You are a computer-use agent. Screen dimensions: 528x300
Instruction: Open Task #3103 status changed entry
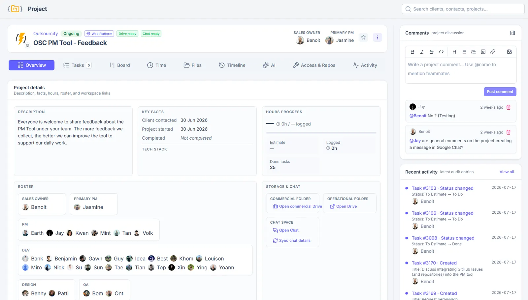(x=443, y=188)
